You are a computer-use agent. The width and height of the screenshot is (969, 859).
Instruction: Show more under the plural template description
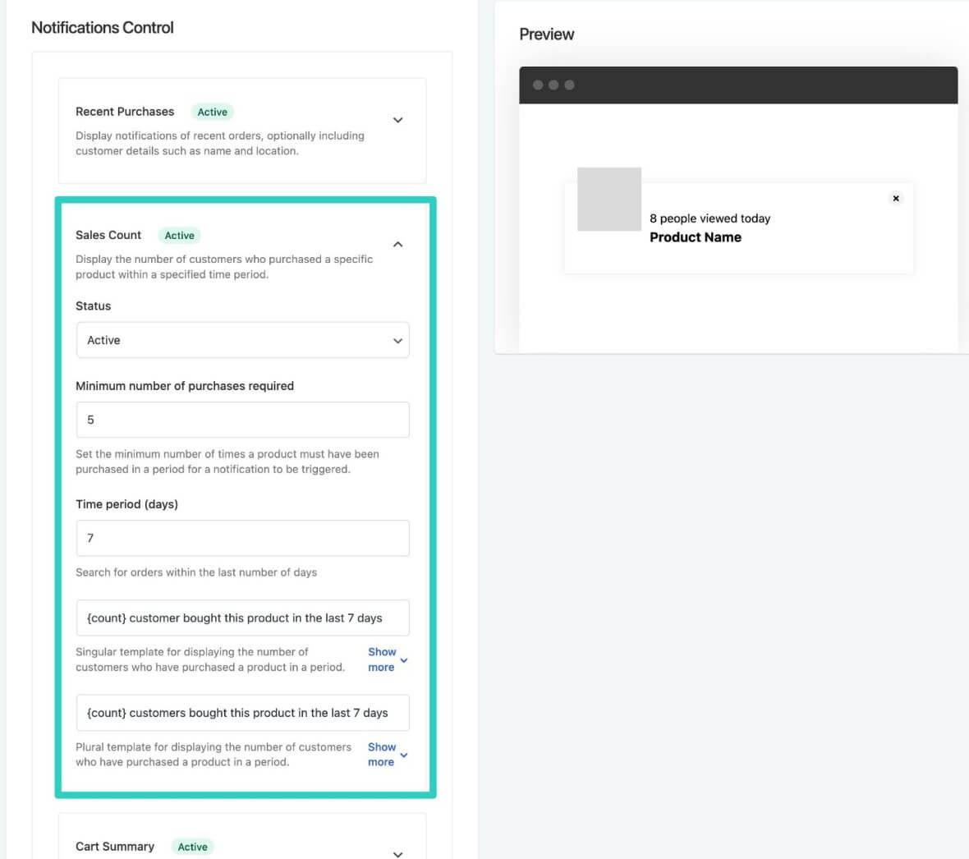[386, 755]
